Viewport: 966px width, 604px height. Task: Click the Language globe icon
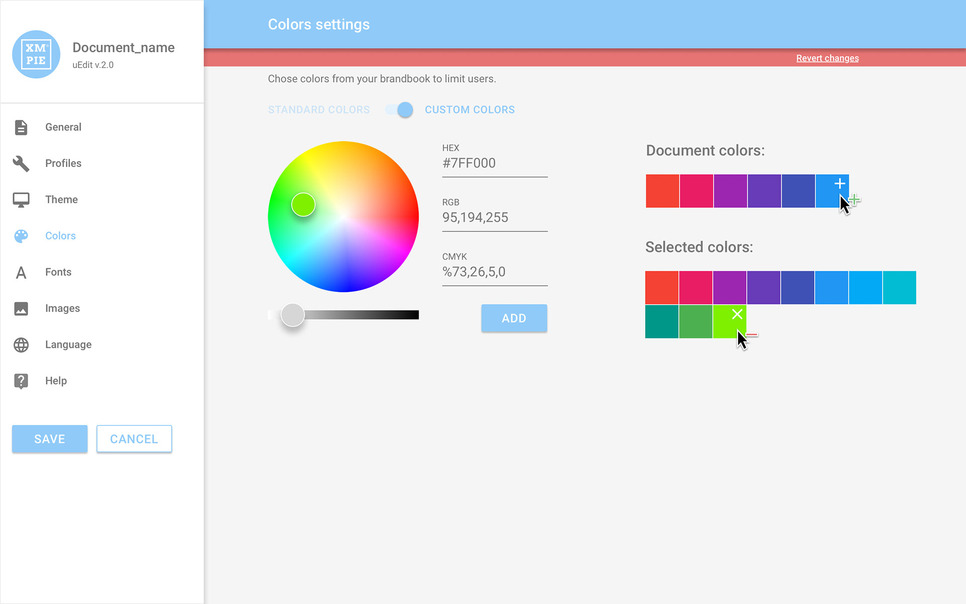click(21, 345)
